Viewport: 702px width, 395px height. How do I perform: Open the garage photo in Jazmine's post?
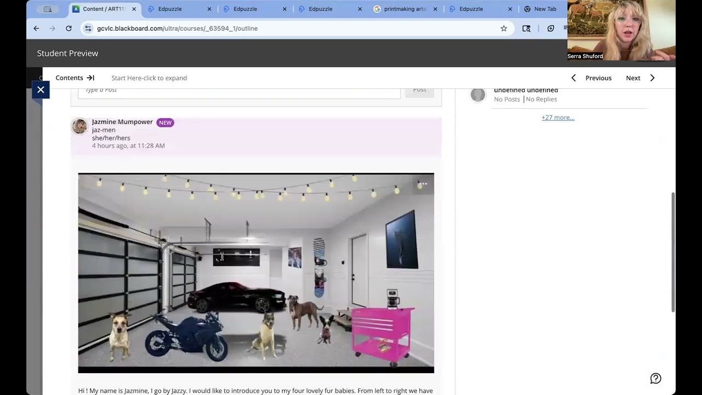coord(256,273)
